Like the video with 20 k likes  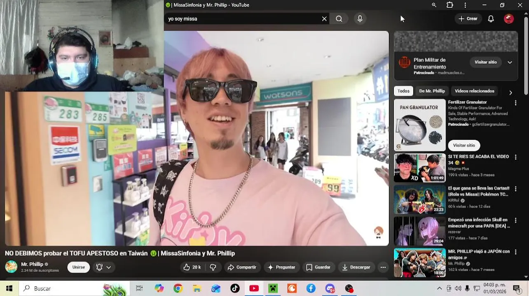(192, 267)
